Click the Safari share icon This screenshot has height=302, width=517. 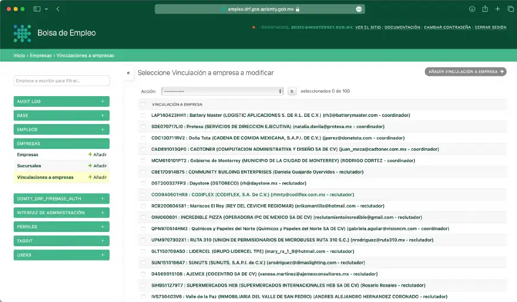485,9
